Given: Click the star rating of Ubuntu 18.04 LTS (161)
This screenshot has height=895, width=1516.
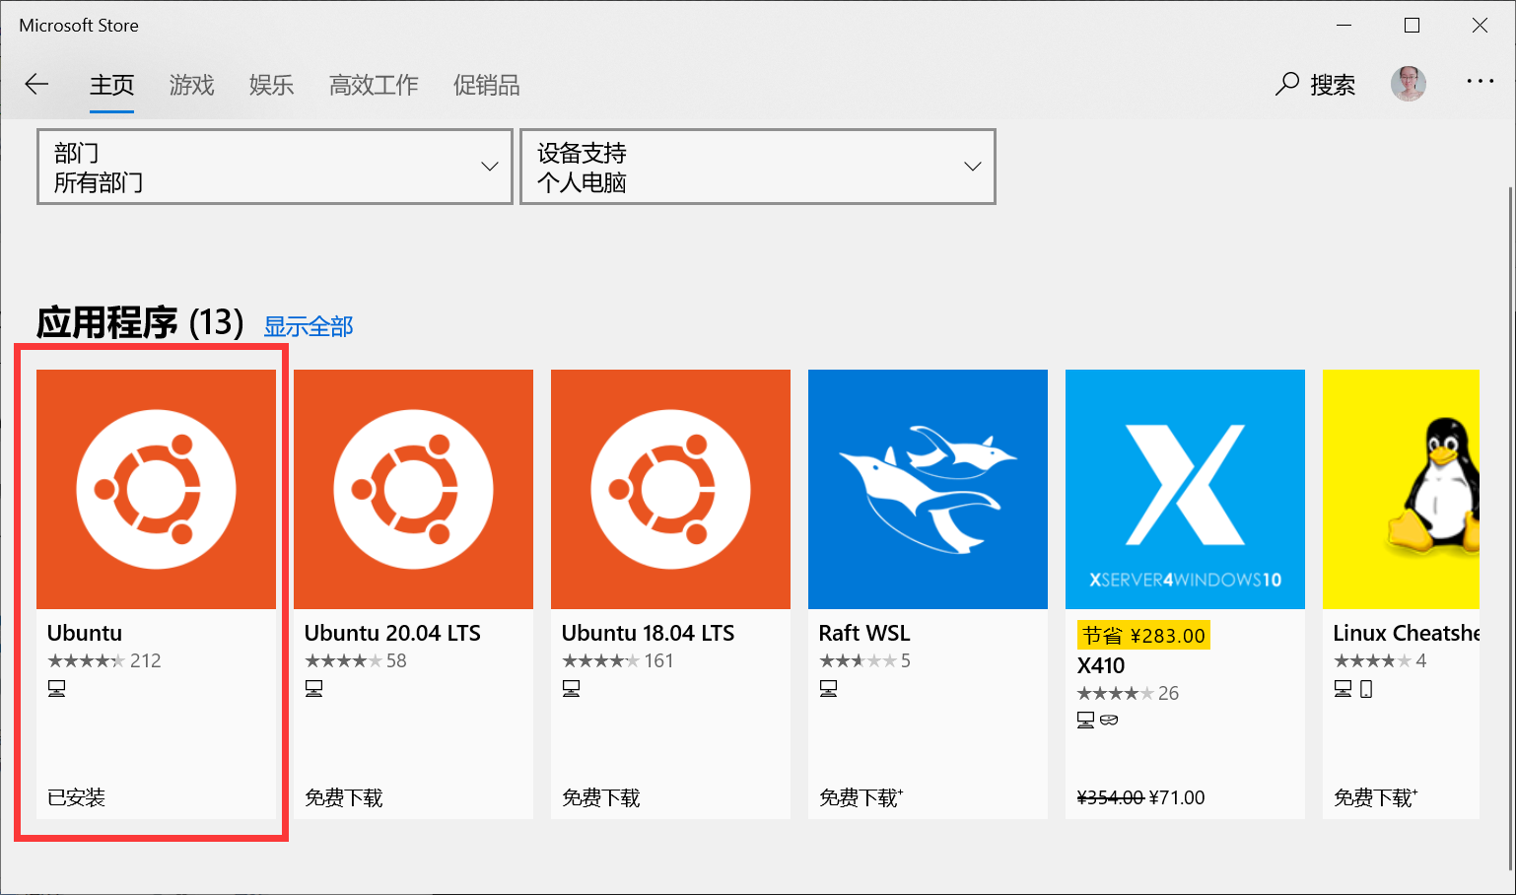Looking at the screenshot, I should (x=601, y=660).
